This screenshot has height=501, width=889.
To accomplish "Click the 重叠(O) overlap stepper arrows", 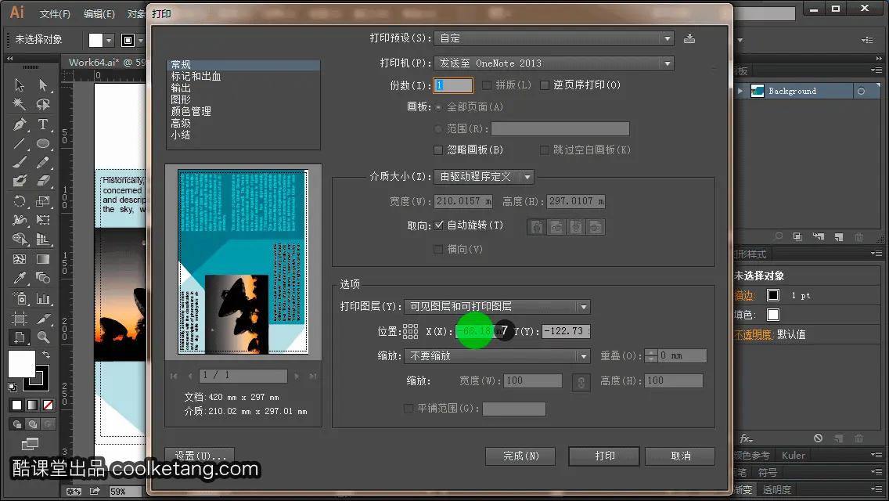I will coord(651,355).
